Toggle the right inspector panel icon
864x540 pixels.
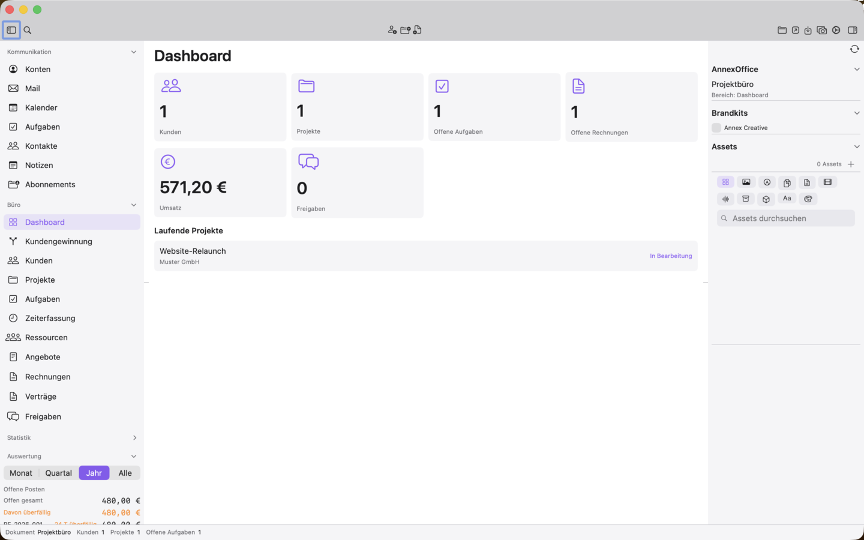[x=853, y=30]
